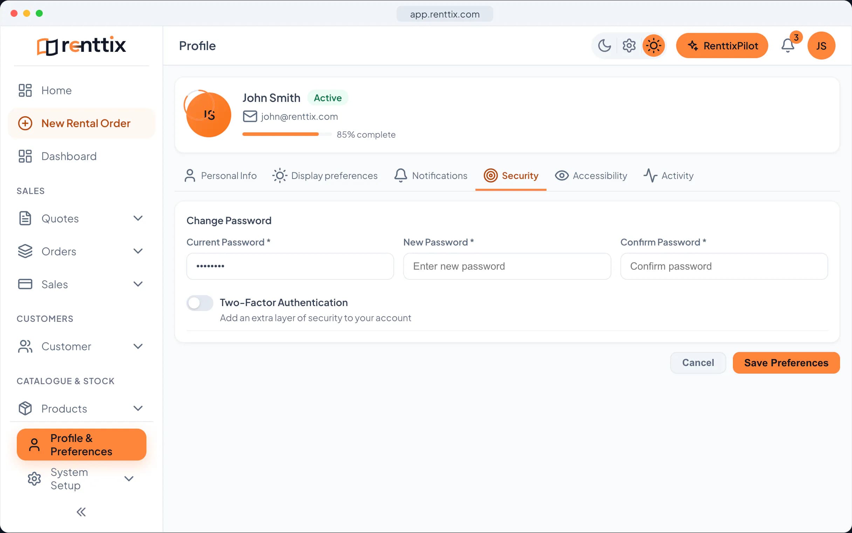Switch to dark mode moon icon
Screen dimensions: 852x533
pos(604,46)
